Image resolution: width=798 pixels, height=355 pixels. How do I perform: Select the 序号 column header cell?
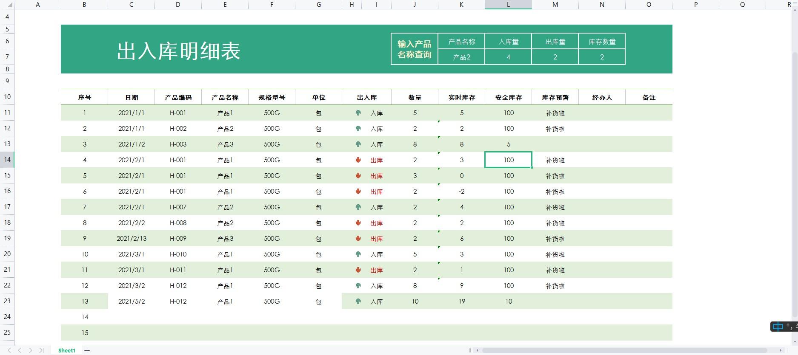pyautogui.click(x=84, y=97)
